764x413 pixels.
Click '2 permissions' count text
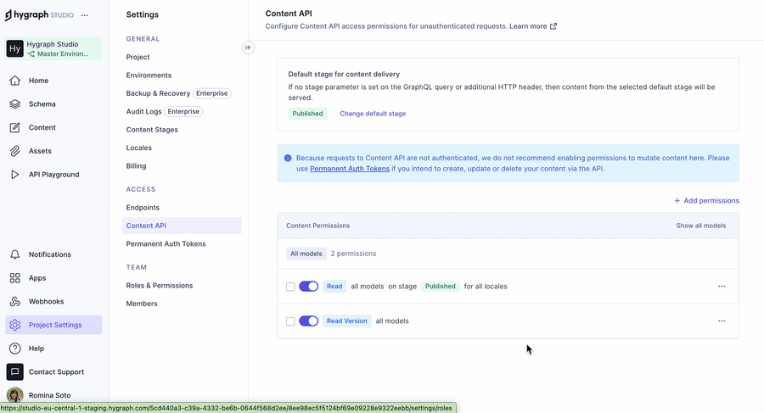click(x=353, y=254)
